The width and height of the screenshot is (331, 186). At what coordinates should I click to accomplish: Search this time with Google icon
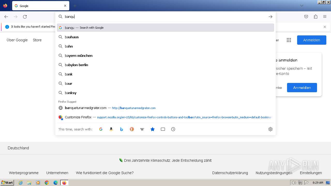101,129
